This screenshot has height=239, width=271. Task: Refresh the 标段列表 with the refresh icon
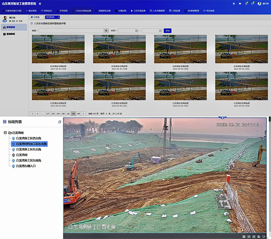point(60,122)
